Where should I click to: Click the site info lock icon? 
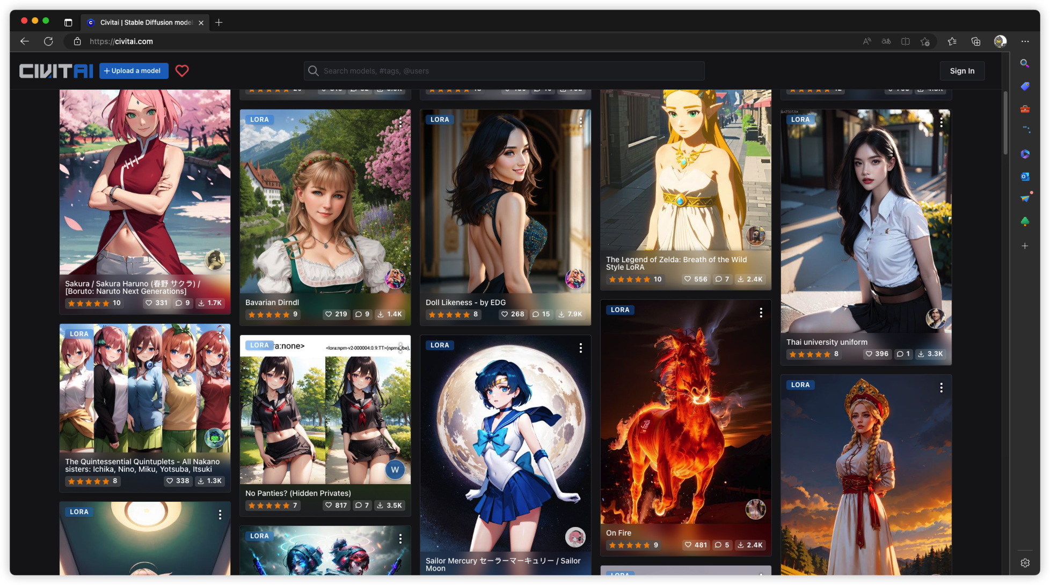[77, 41]
